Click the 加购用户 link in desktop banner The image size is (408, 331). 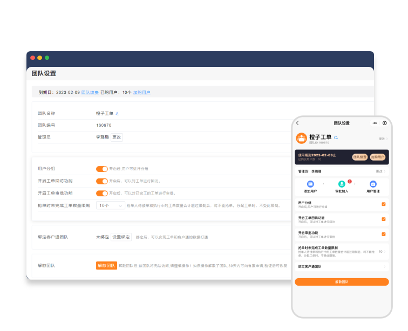pos(142,93)
